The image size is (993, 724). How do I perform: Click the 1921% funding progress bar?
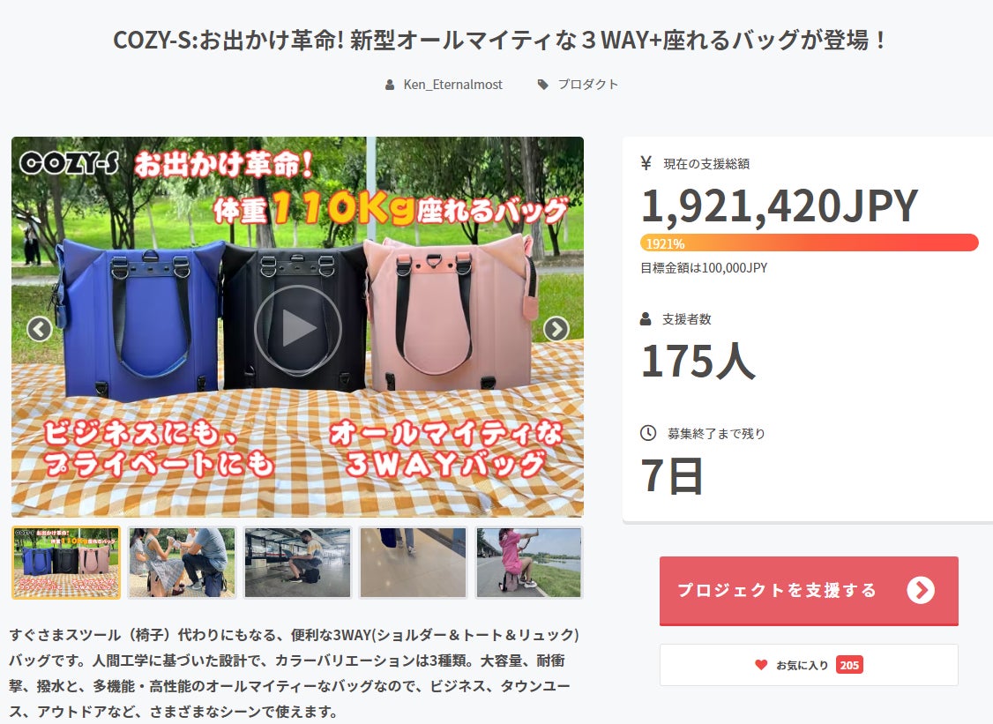(809, 243)
